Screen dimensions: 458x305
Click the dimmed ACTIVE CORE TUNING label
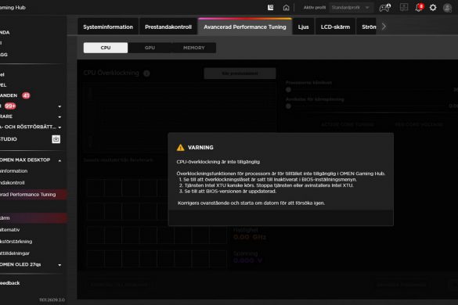pos(348,124)
